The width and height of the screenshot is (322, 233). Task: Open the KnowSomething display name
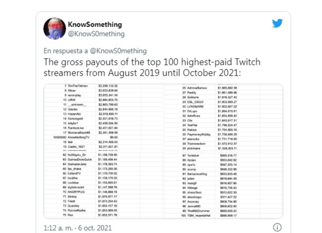(x=95, y=24)
